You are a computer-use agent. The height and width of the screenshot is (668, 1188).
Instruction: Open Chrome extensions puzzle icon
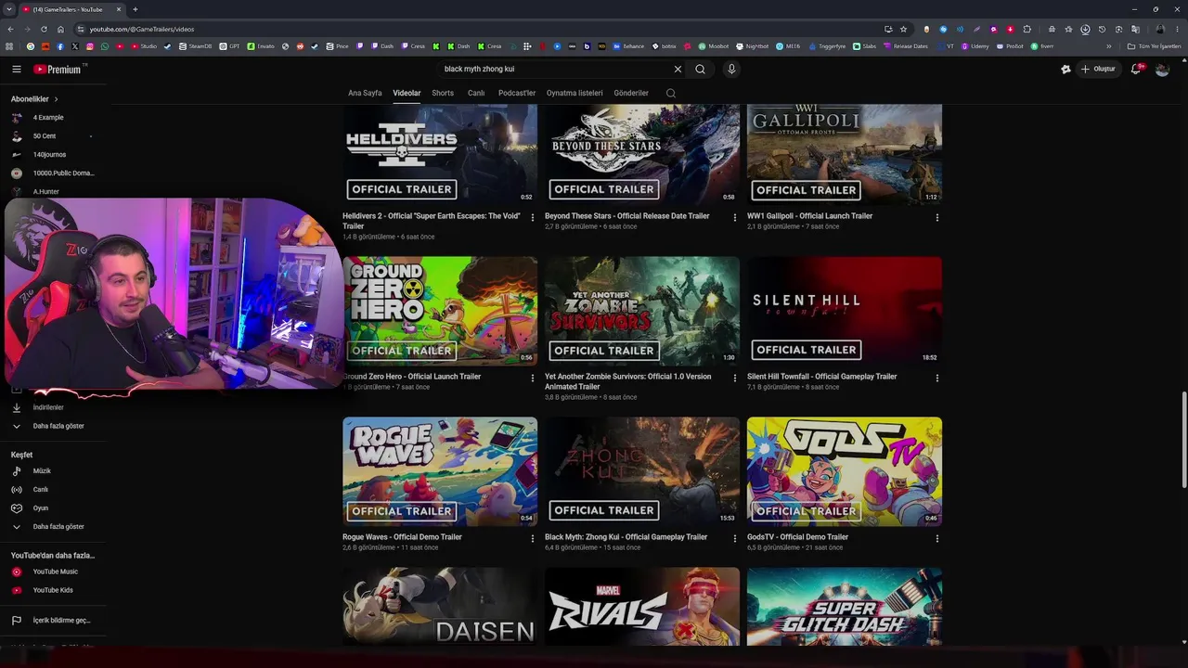(x=1027, y=29)
